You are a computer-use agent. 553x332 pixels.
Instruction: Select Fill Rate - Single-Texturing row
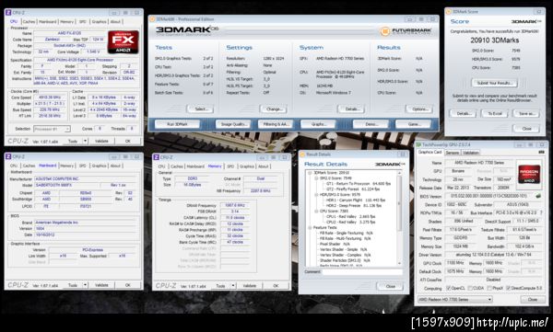(x=346, y=233)
